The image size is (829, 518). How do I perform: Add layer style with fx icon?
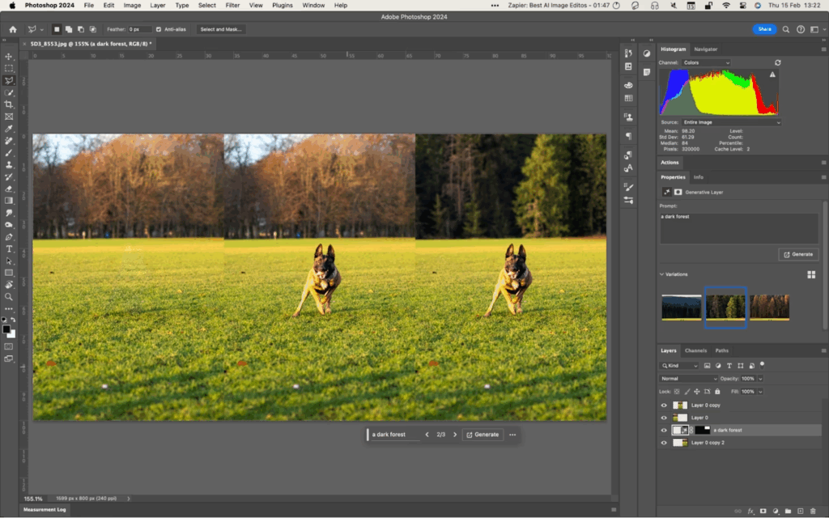[750, 512]
